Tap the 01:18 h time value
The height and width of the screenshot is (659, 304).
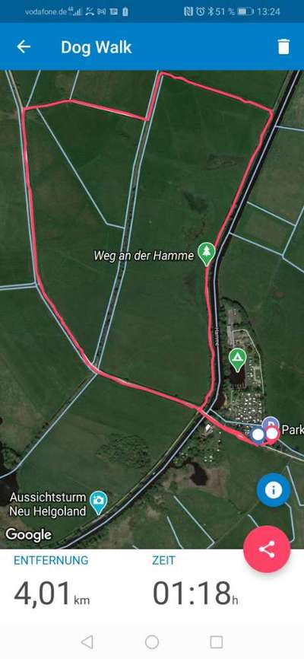point(195,594)
